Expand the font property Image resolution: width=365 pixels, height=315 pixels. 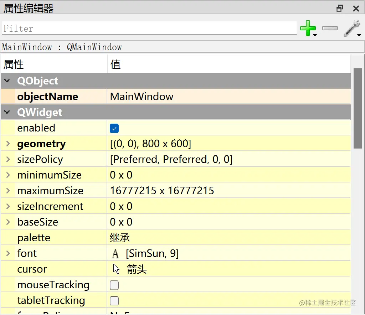coord(8,253)
